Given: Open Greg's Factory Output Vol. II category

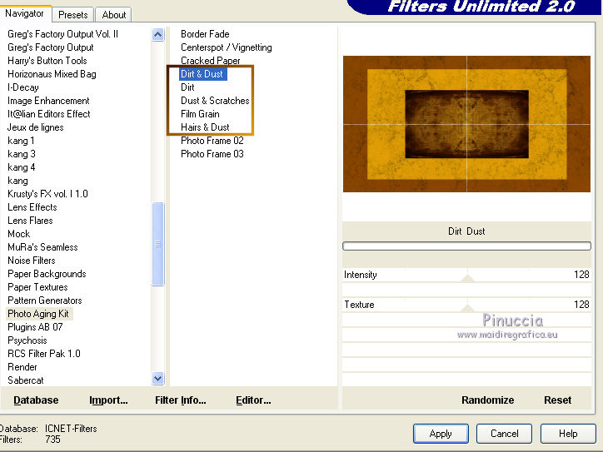Looking at the screenshot, I should (62, 34).
